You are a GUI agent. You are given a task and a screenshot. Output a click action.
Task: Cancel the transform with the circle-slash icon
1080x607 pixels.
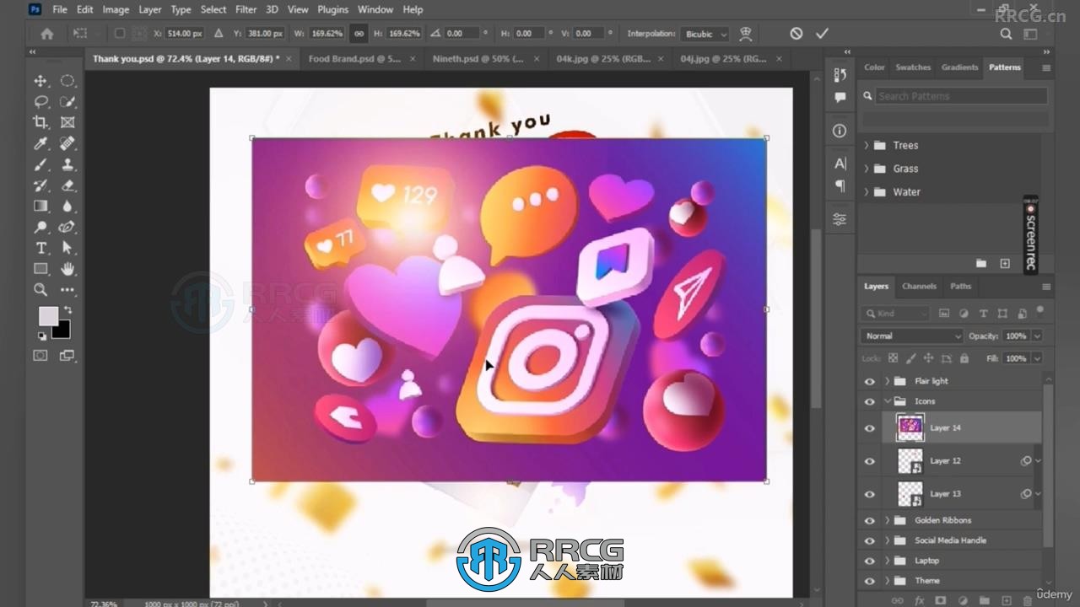click(796, 34)
